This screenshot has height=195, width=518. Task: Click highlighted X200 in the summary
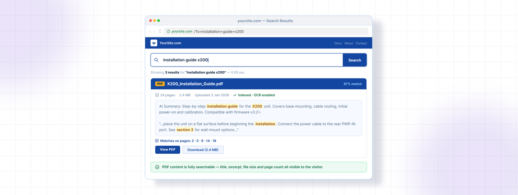pyautogui.click(x=257, y=106)
